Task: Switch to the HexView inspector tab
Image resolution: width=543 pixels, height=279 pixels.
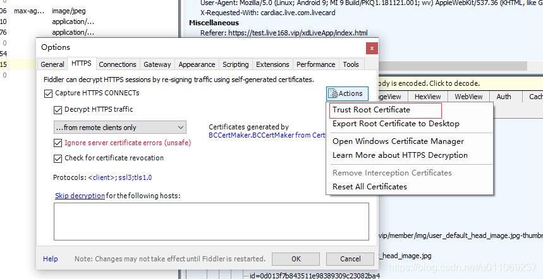Action: point(428,97)
